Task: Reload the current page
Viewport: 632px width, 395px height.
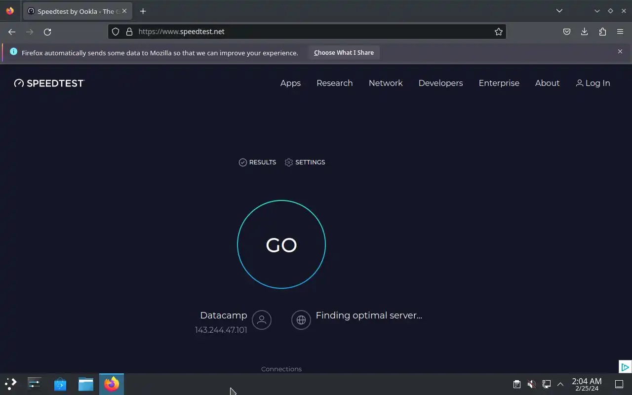Action: tap(47, 32)
